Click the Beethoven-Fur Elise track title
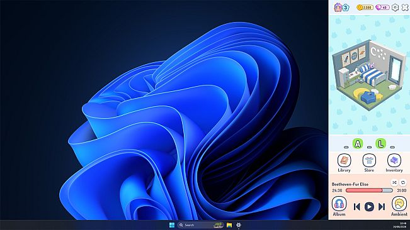 pos(350,184)
